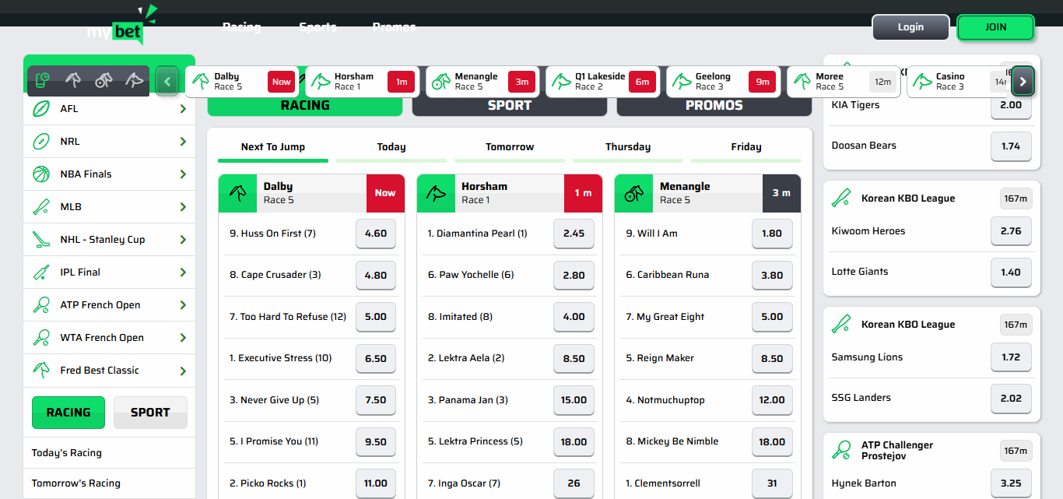1063x499 pixels.
Task: Click the AFL football icon
Action: pos(41,109)
